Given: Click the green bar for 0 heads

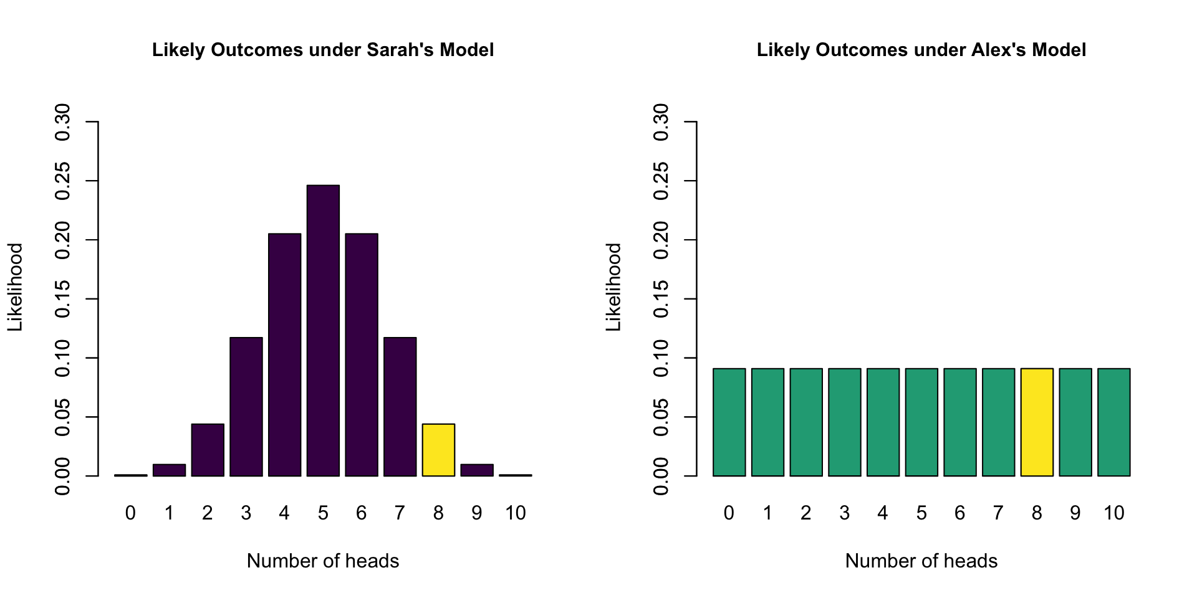Looking at the screenshot, I should click(x=729, y=422).
